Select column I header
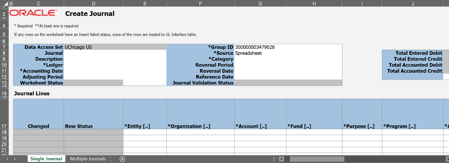This screenshot has width=449, height=163. 362,4
